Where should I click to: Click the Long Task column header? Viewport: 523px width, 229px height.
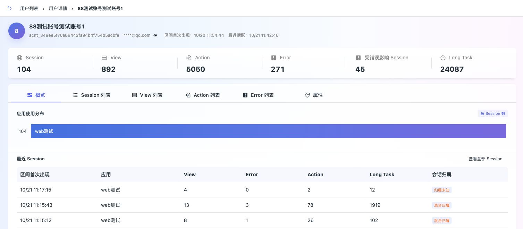click(382, 175)
